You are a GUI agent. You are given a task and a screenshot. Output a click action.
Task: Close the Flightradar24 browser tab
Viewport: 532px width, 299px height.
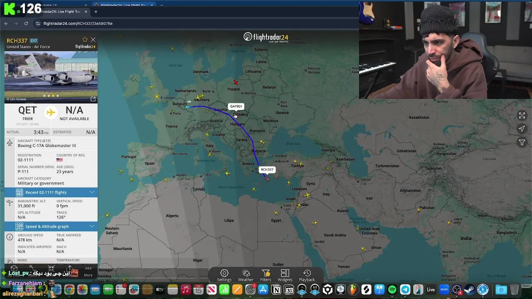86,12
